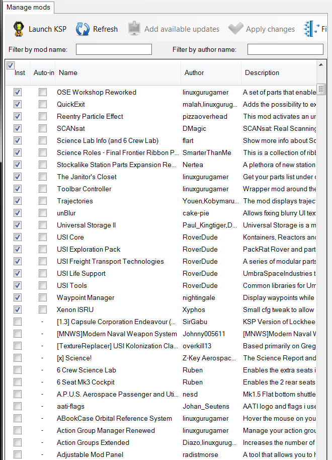332x460 pixels.
Task: Uncheck installed box for Trajectories
Action: coord(18,201)
